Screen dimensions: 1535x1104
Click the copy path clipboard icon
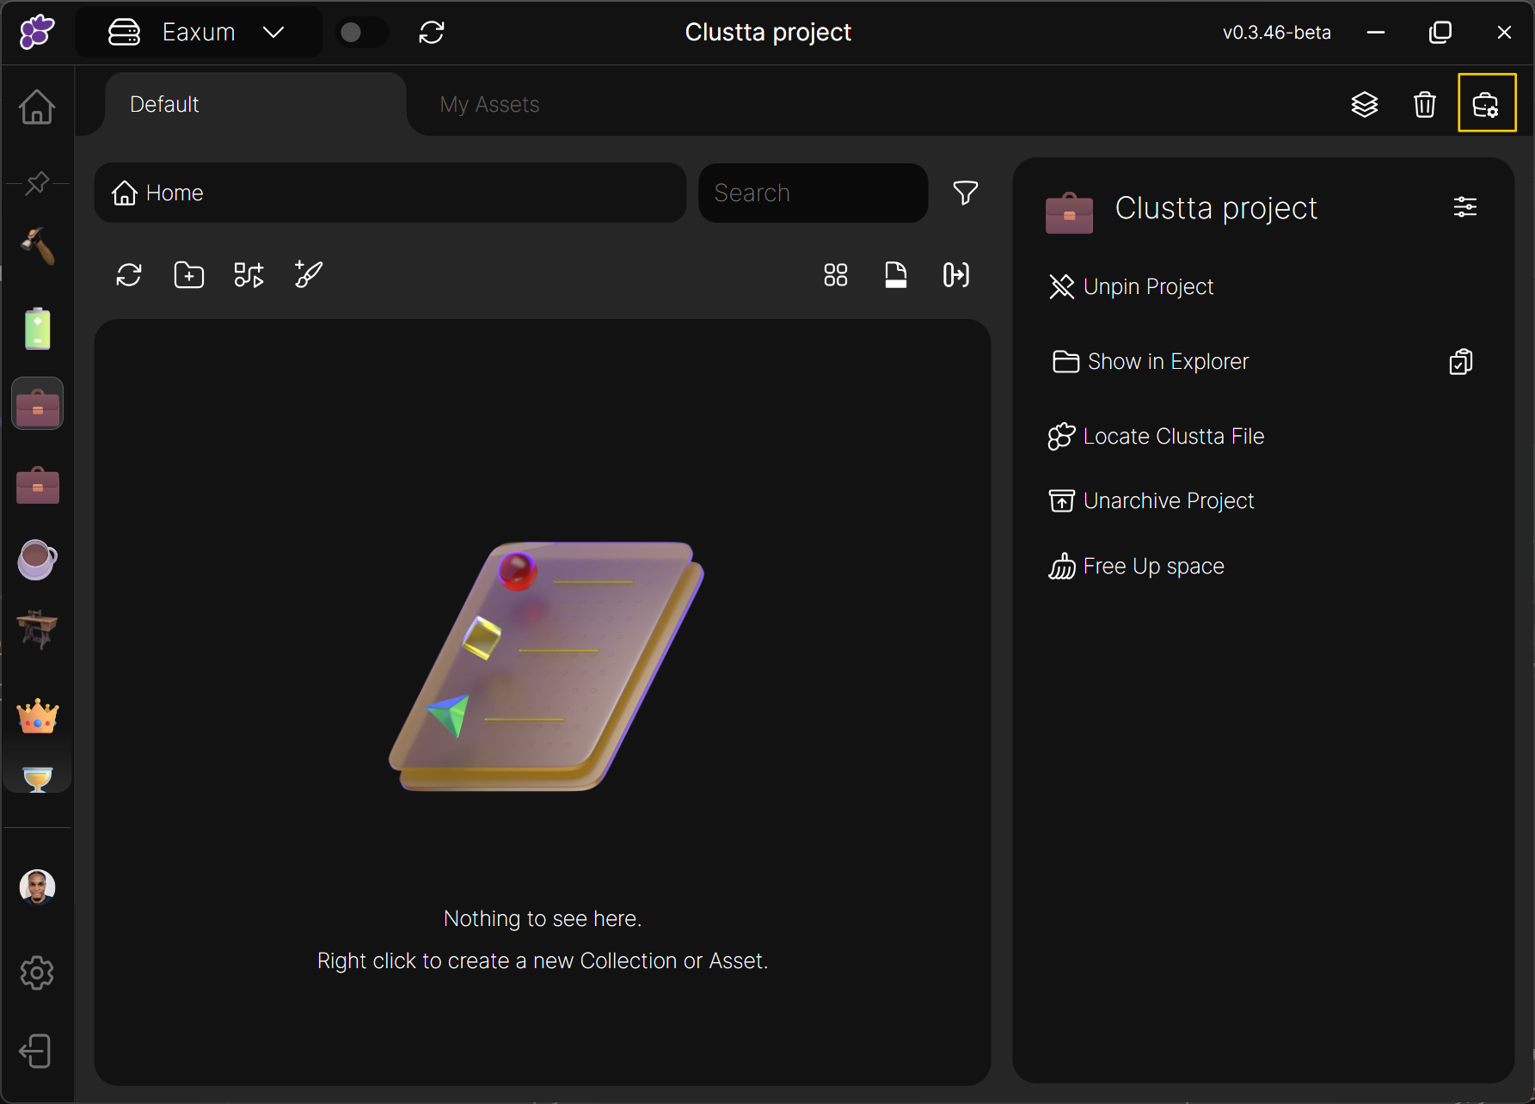tap(1460, 362)
